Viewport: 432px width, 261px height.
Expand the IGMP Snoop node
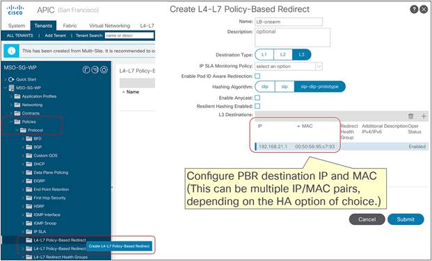coord(23,224)
